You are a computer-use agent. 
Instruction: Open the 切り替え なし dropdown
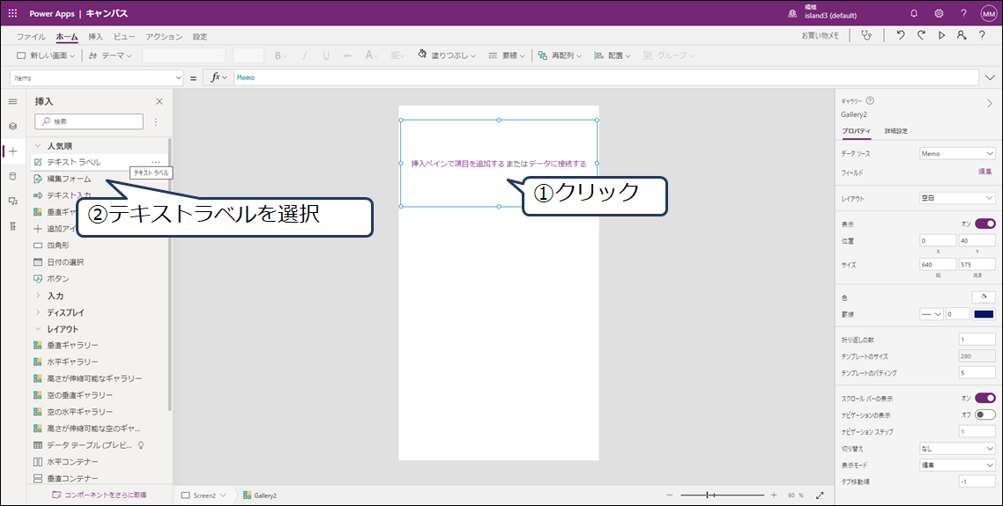[957, 449]
